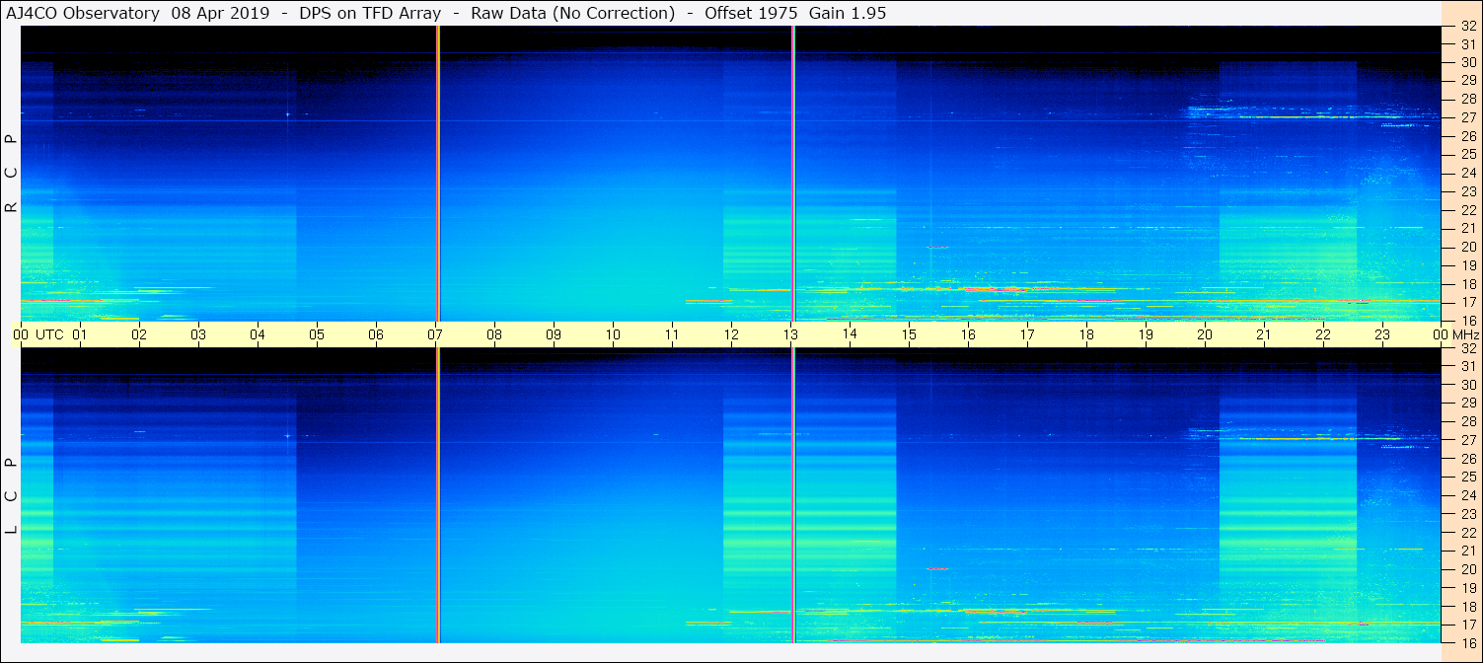Click hour "07" on the time axis
The image size is (1483, 663).
(x=435, y=334)
